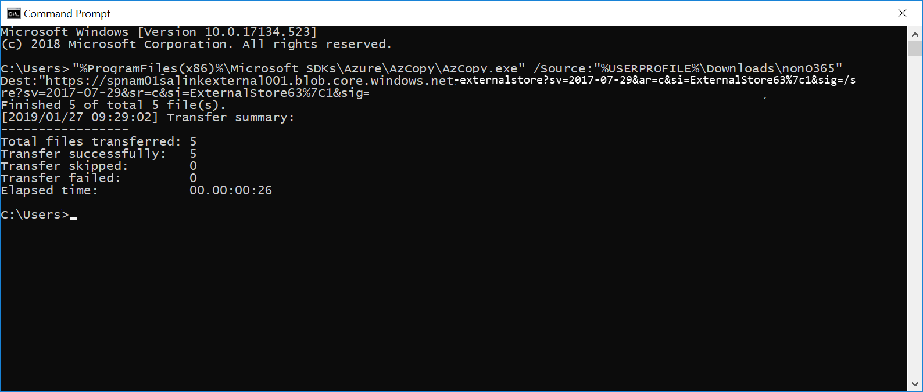Click the scrollbar up arrow
The image size is (923, 392).
[916, 34]
